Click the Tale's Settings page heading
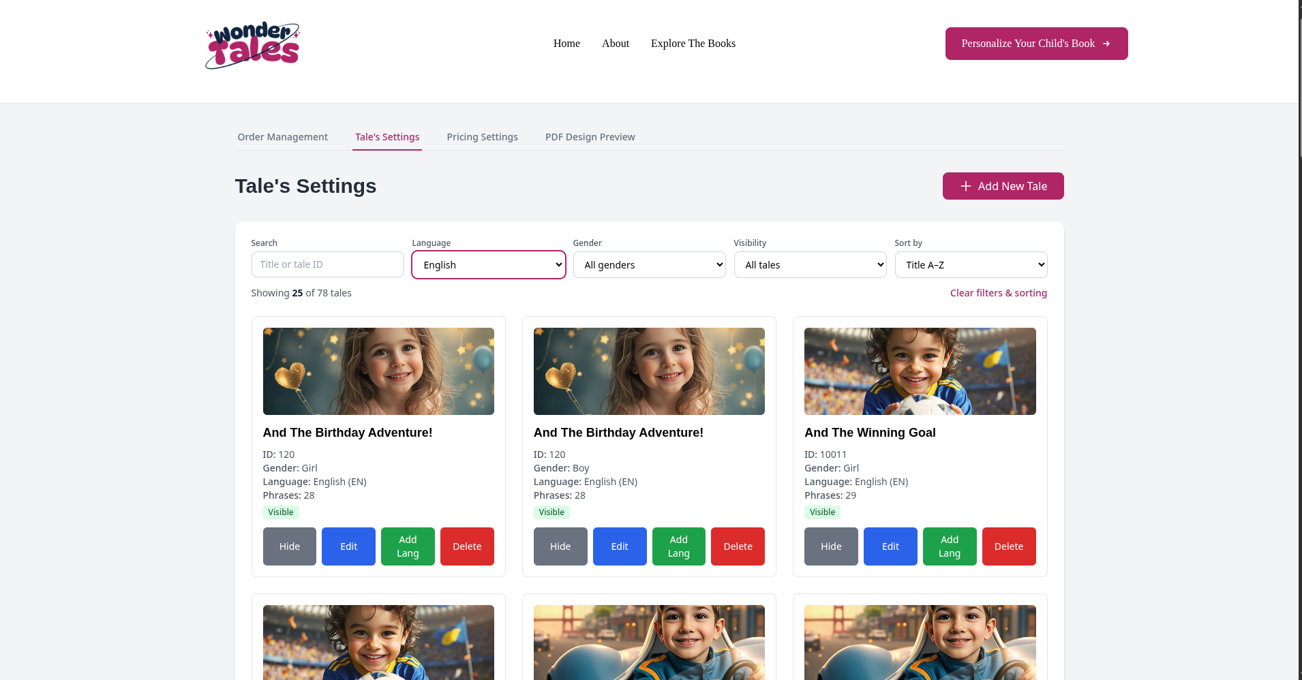The height and width of the screenshot is (680, 1302). coord(305,186)
